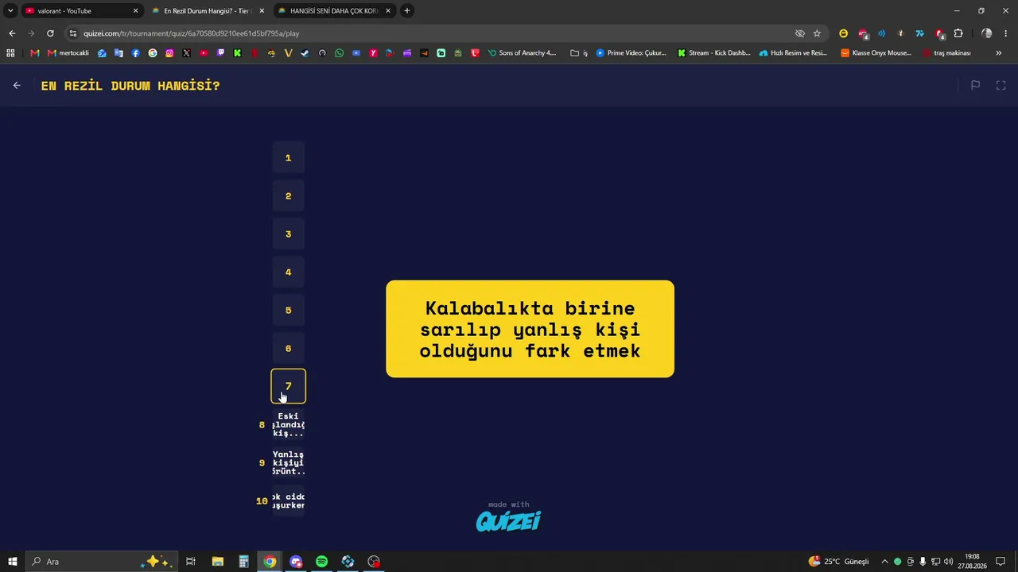Place the card in rank slot 3
Screen dimensions: 1018x572
point(289,234)
